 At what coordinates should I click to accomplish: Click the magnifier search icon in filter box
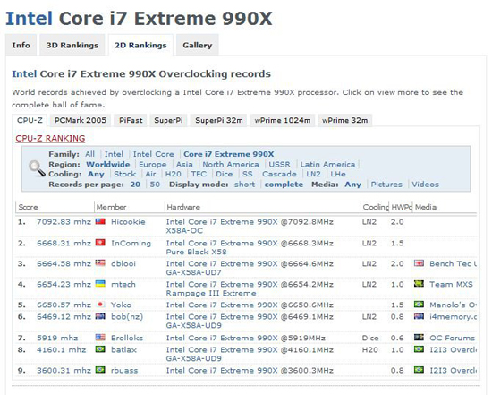tap(37, 168)
